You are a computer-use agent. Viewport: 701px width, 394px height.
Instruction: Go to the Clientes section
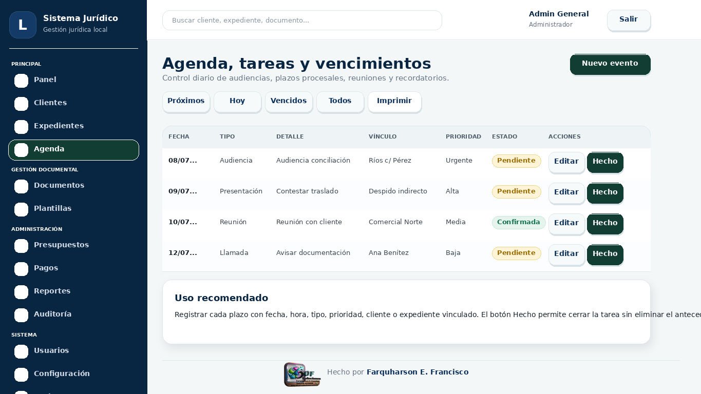click(x=73, y=103)
